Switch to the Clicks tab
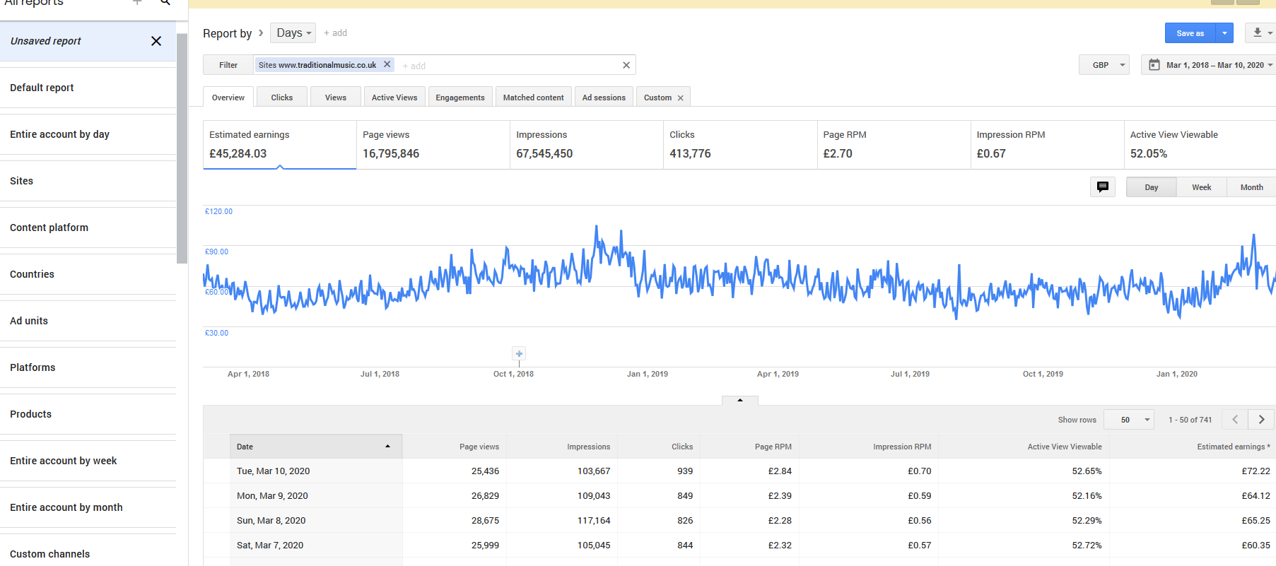This screenshot has width=1276, height=566. click(x=282, y=98)
